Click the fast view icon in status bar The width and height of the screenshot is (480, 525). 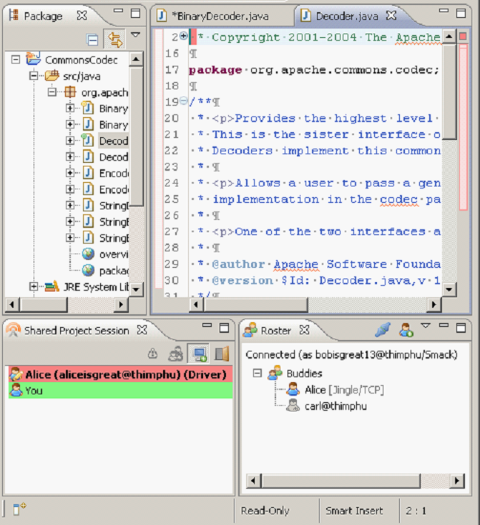pos(19,509)
